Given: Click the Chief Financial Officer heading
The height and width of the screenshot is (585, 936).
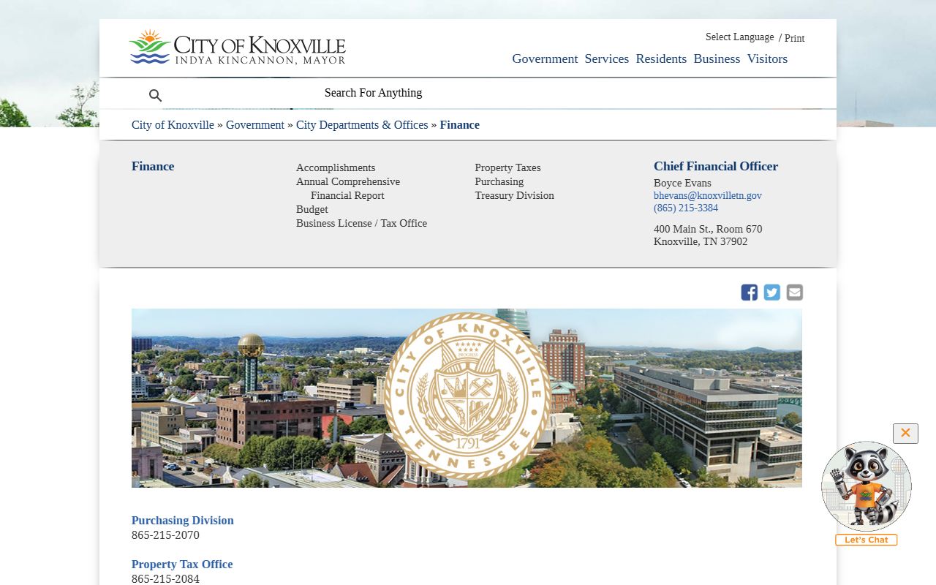Looking at the screenshot, I should point(716,166).
